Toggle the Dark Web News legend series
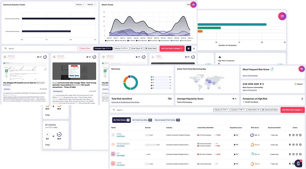 pyautogui.click(x=121, y=40)
